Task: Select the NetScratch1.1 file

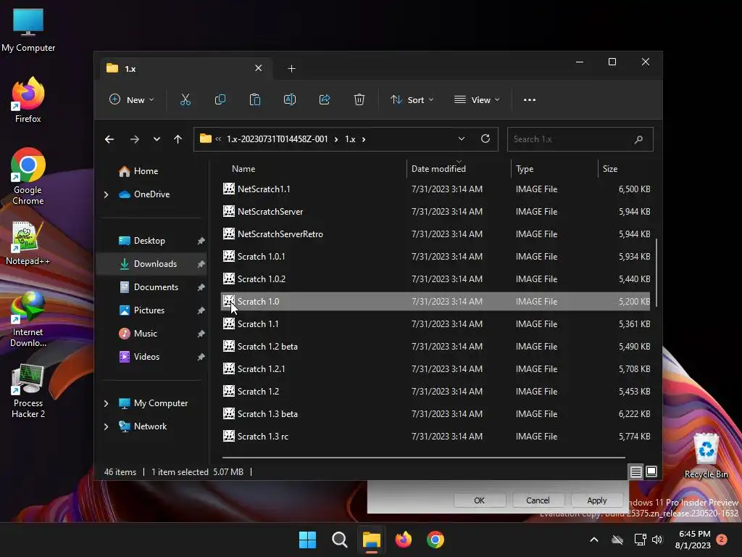Action: click(x=435, y=189)
